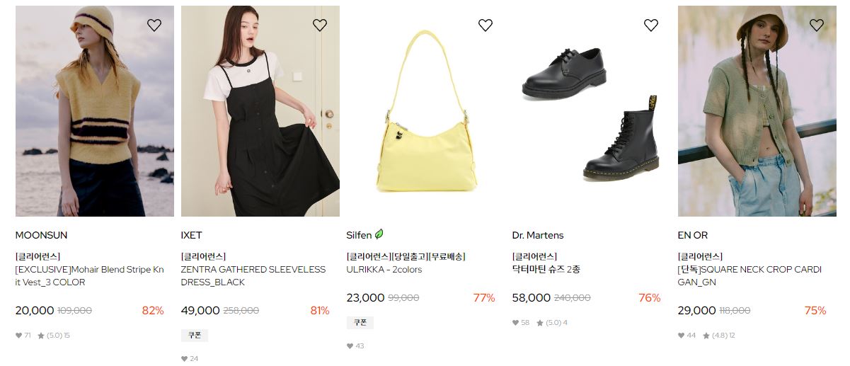The image size is (850, 366).
Task: Click star rating (4.8) on EN OR cardigan
Action: click(718, 336)
